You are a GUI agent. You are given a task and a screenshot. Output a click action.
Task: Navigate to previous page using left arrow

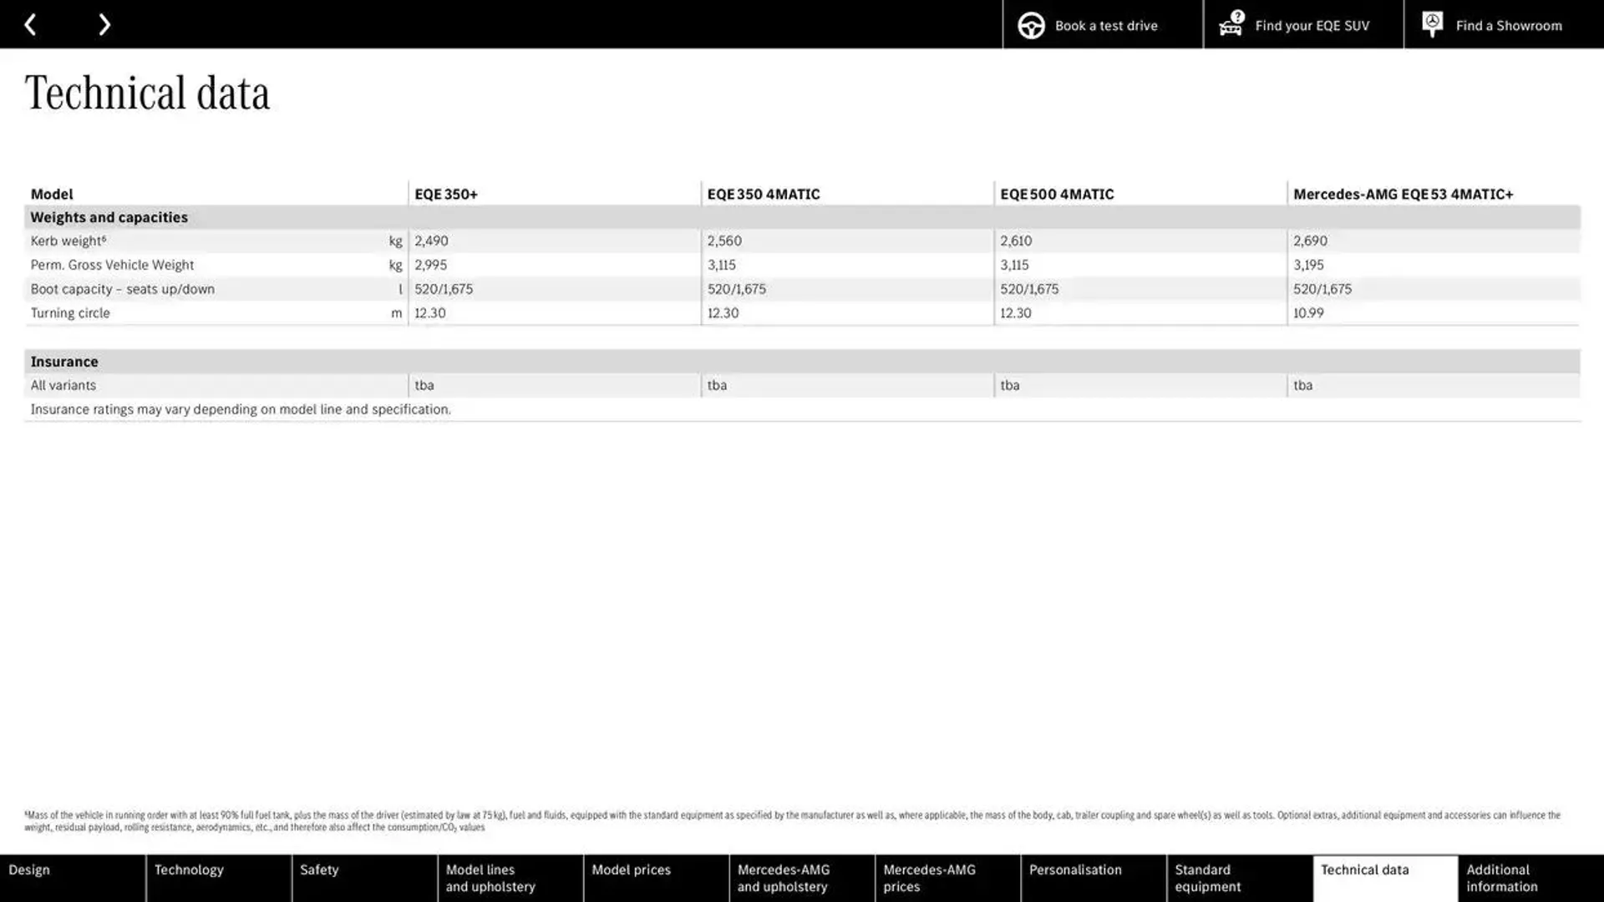pos(28,24)
